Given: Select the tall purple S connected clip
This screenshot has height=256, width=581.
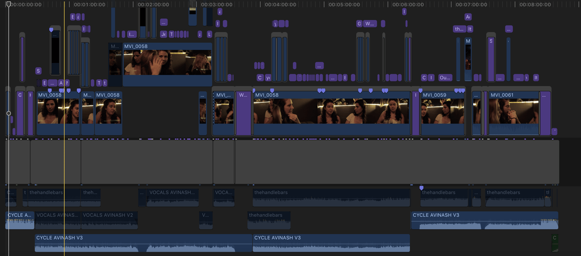Looking at the screenshot, I should pyautogui.click(x=491, y=59).
